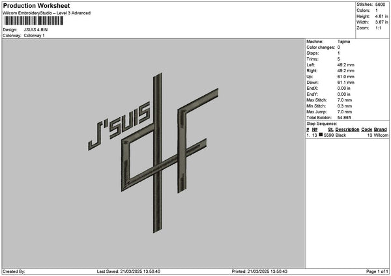391x276 pixels.
Task: Select the Zoom 1:1 value
Action: pyautogui.click(x=378, y=28)
